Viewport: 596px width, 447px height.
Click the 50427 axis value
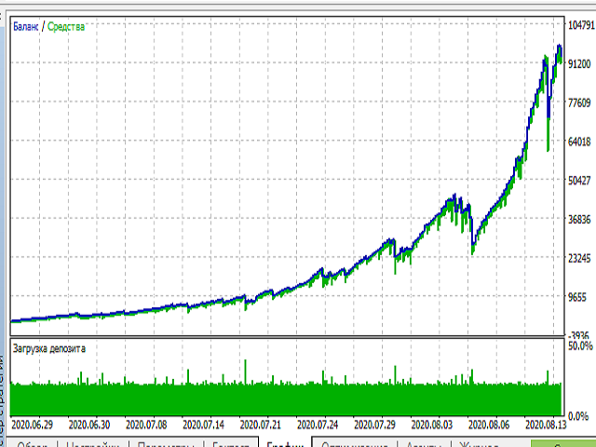(x=579, y=181)
